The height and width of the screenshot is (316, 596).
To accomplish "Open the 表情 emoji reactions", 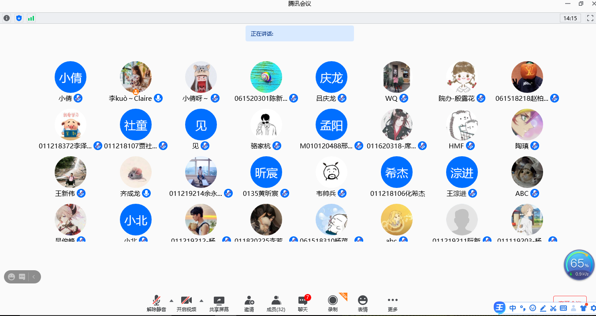I will coord(362,303).
